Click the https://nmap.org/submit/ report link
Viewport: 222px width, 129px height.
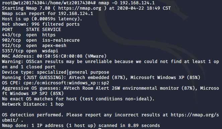click(x=195, y=115)
